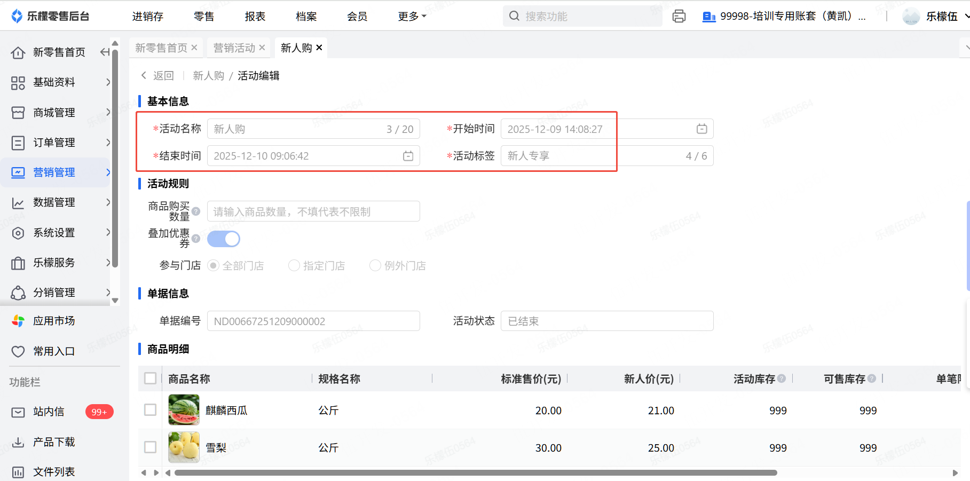Click the 文件列表 icon

(18, 472)
